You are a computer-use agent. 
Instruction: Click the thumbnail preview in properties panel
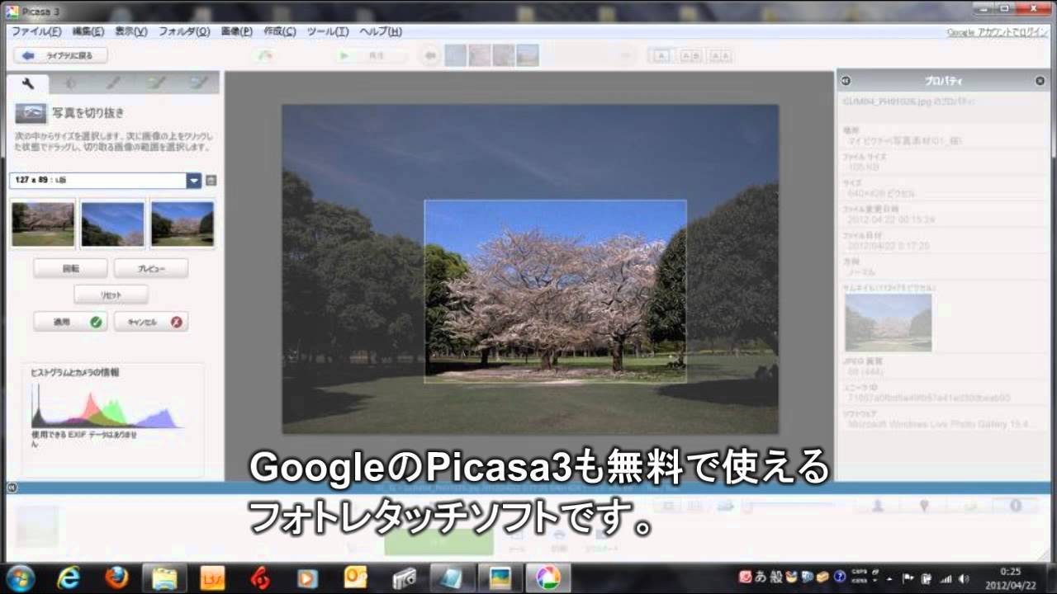coord(889,323)
